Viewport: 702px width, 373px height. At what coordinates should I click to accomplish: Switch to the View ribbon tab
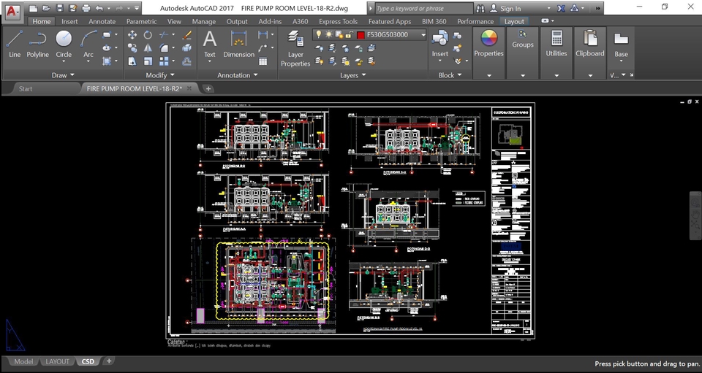(x=174, y=21)
